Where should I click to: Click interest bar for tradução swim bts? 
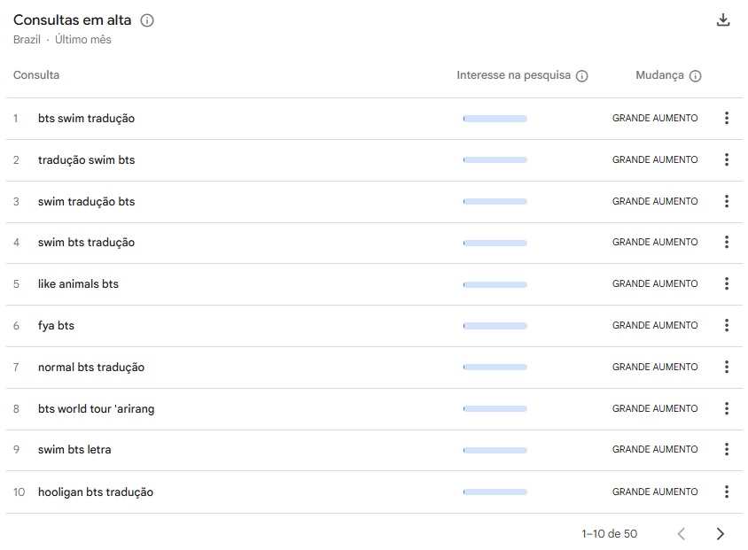coord(495,160)
